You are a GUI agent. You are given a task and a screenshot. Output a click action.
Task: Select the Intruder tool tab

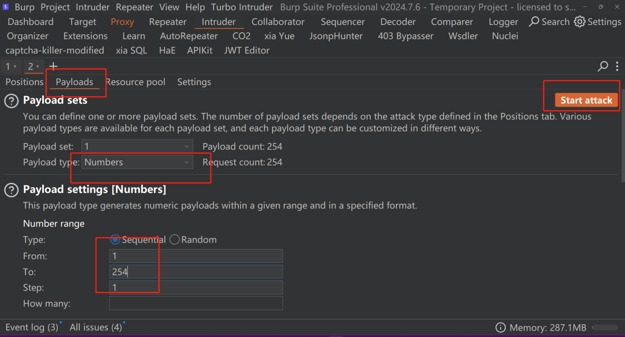[218, 22]
